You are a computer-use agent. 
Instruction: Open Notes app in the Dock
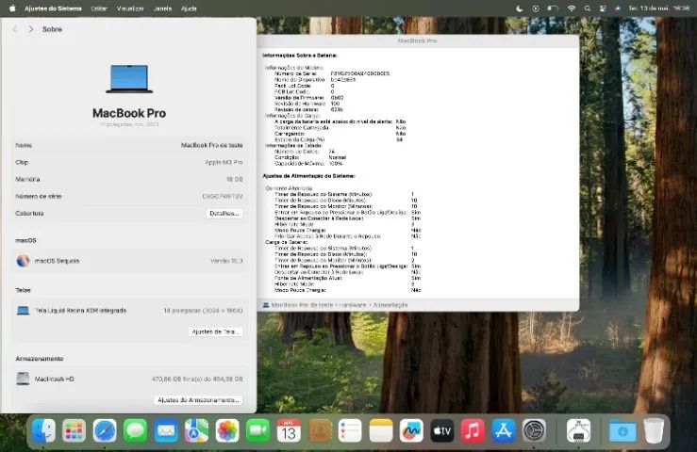(x=381, y=430)
